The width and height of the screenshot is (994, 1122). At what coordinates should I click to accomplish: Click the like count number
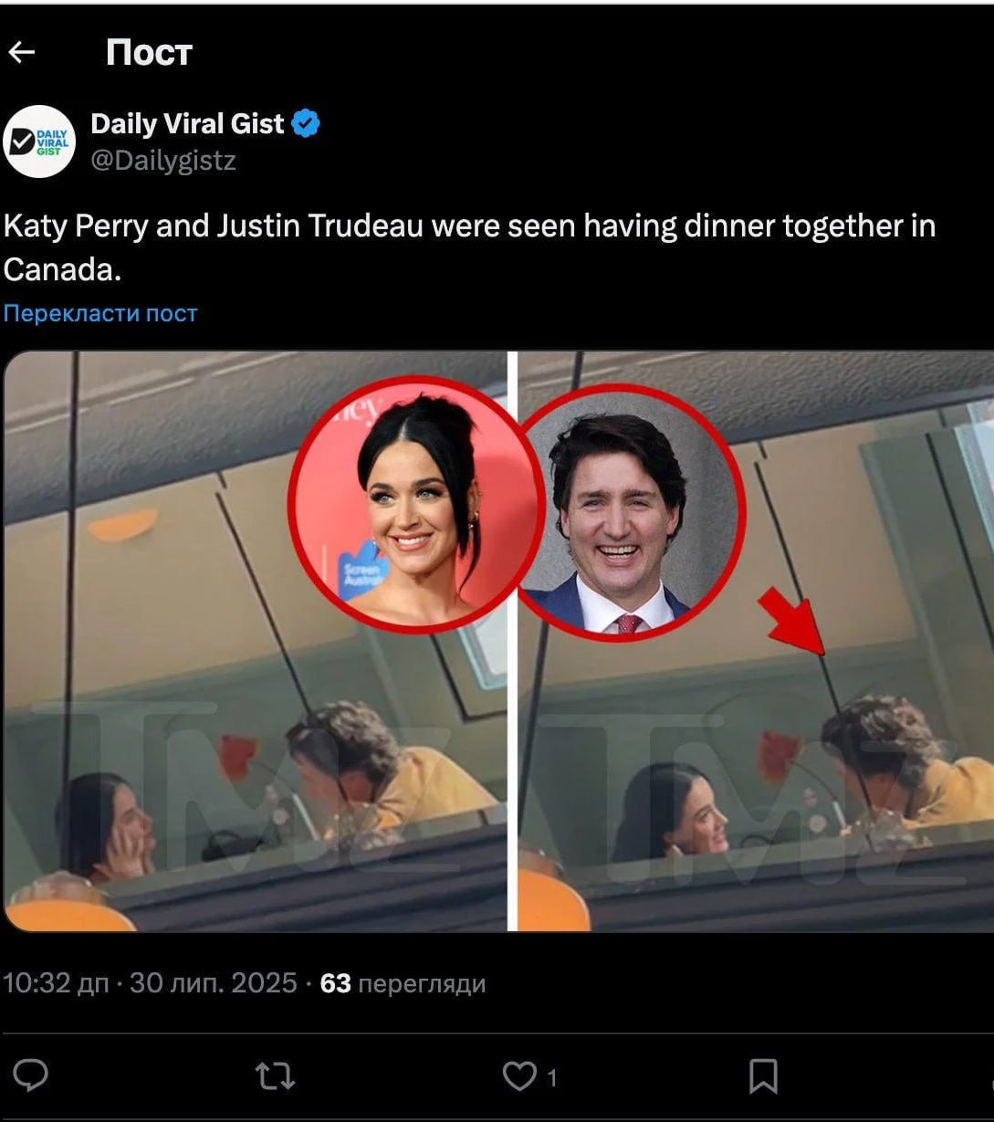point(551,1078)
